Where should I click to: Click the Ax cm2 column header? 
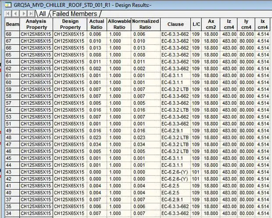(x=211, y=24)
